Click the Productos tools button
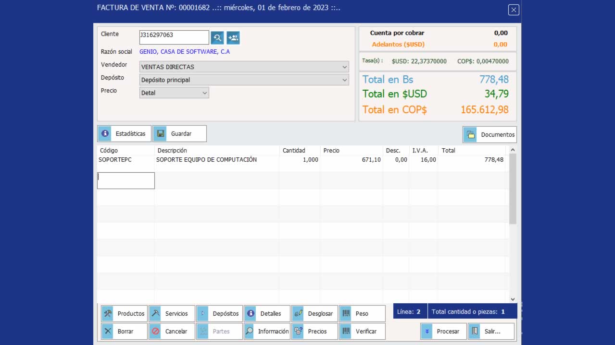 pos(124,314)
